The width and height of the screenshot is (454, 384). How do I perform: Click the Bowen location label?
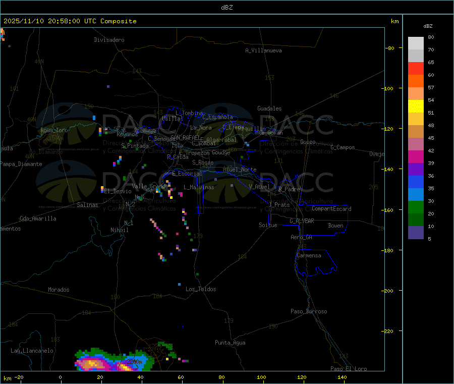click(336, 226)
